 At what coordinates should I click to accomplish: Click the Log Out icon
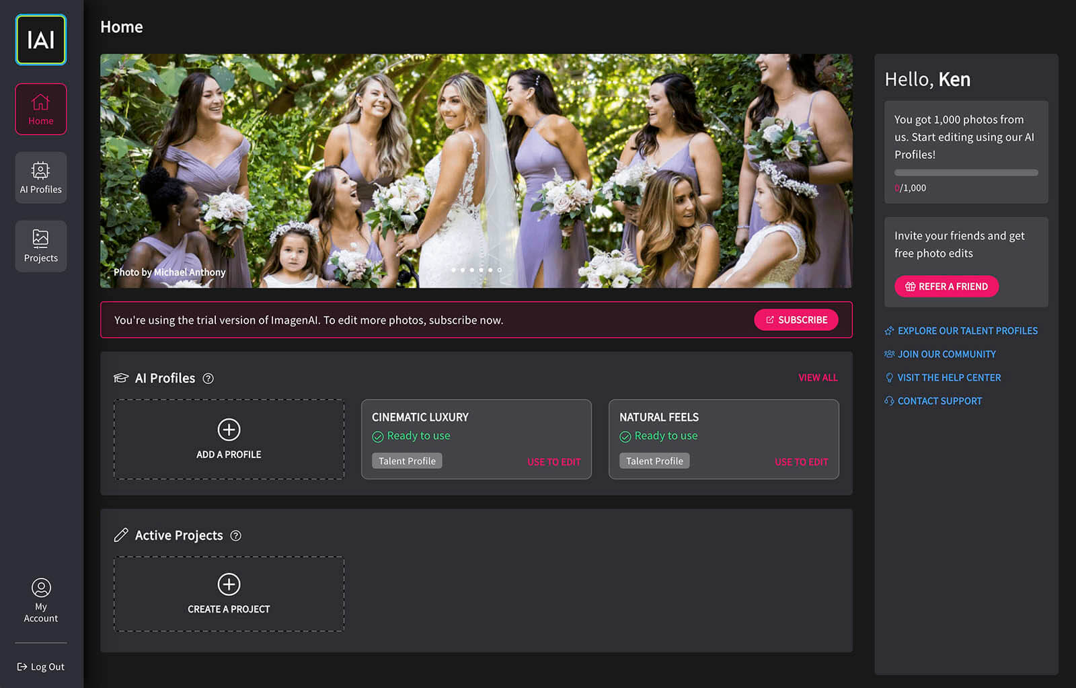22,666
